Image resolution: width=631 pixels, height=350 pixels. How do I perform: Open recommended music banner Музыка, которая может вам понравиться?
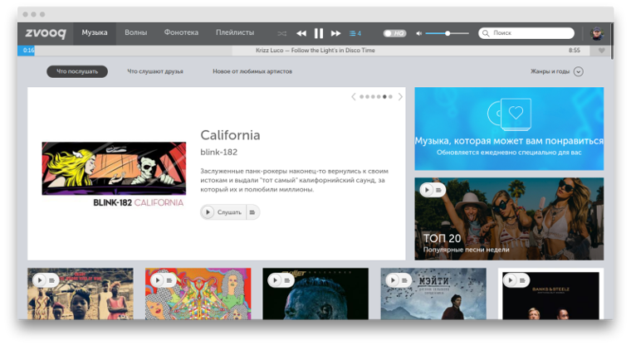tap(509, 129)
